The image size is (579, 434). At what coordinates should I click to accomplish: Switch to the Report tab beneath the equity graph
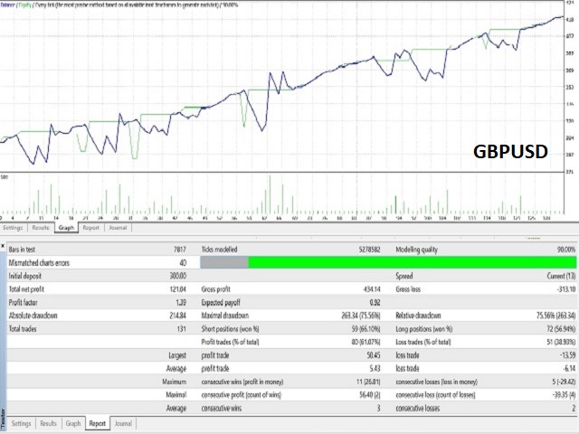tap(90, 228)
